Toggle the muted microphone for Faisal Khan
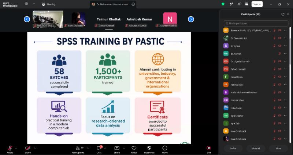The image size is (293, 155). 274,77
